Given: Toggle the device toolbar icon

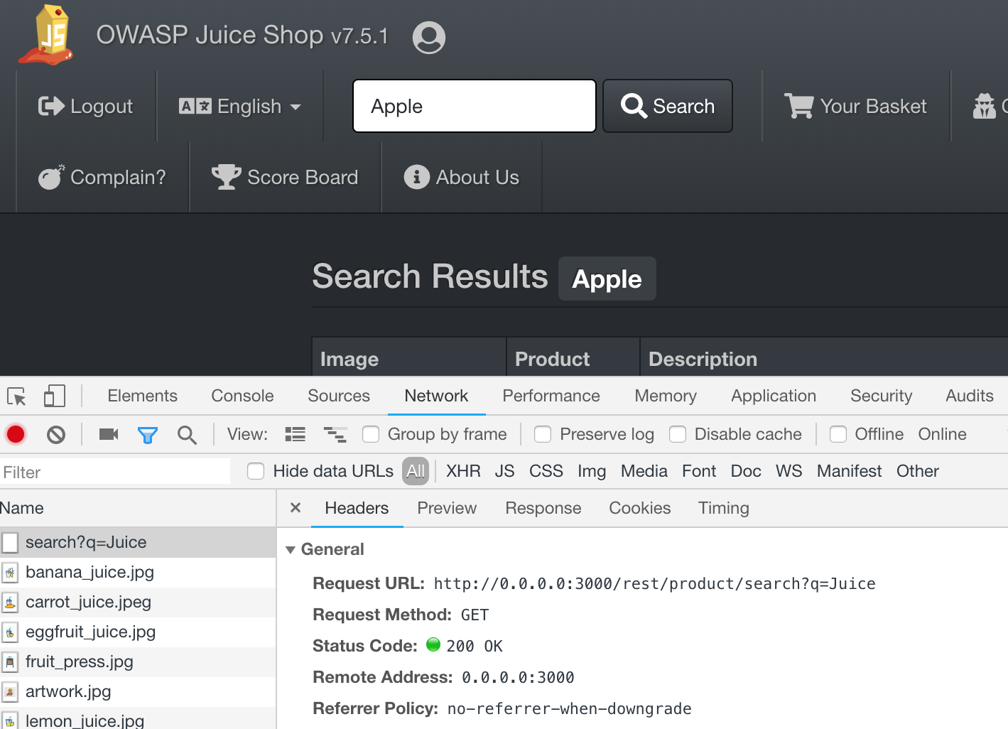Looking at the screenshot, I should point(55,396).
